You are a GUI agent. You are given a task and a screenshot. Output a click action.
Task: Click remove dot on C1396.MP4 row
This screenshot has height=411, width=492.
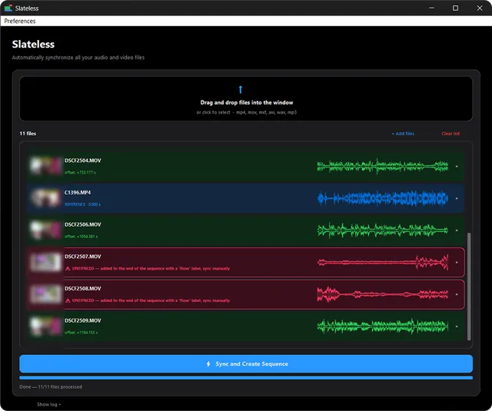click(457, 198)
